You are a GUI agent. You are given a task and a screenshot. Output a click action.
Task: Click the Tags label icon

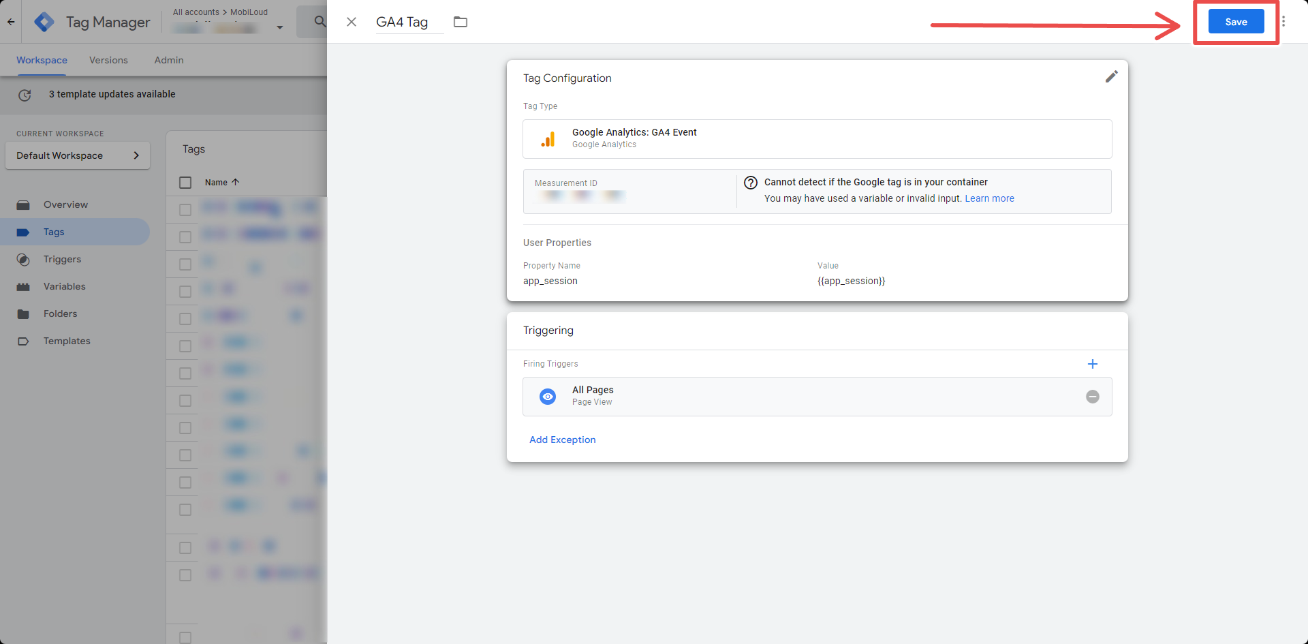click(x=23, y=232)
